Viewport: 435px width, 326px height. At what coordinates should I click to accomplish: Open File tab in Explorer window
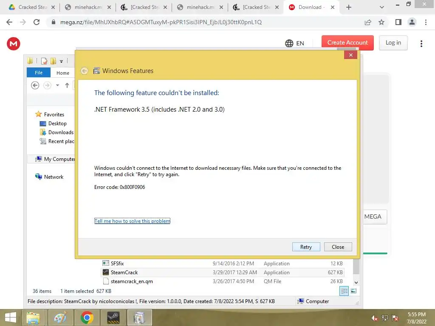coord(39,73)
